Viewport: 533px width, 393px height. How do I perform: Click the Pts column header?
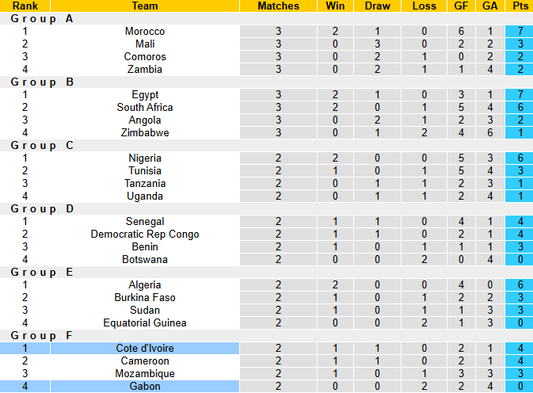click(520, 6)
